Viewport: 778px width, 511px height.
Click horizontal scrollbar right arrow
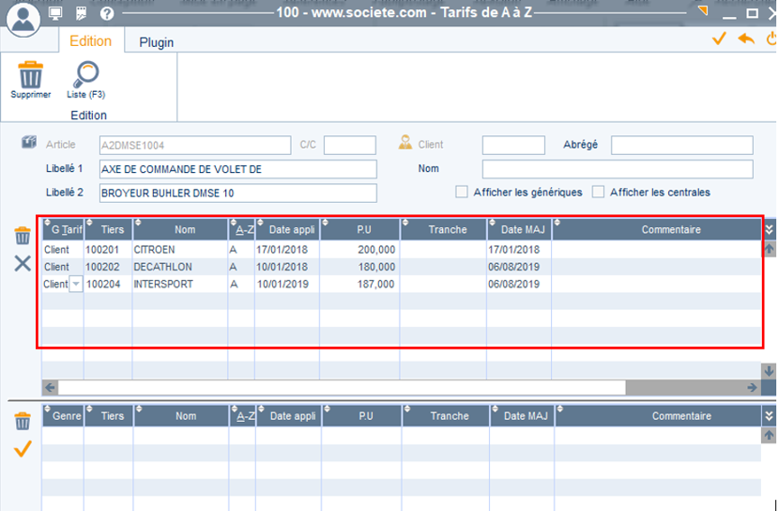click(x=753, y=387)
